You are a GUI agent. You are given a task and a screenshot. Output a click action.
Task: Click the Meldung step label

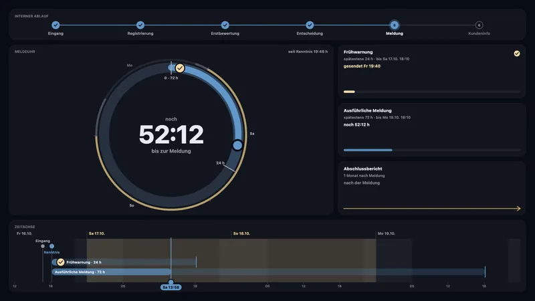coord(395,33)
